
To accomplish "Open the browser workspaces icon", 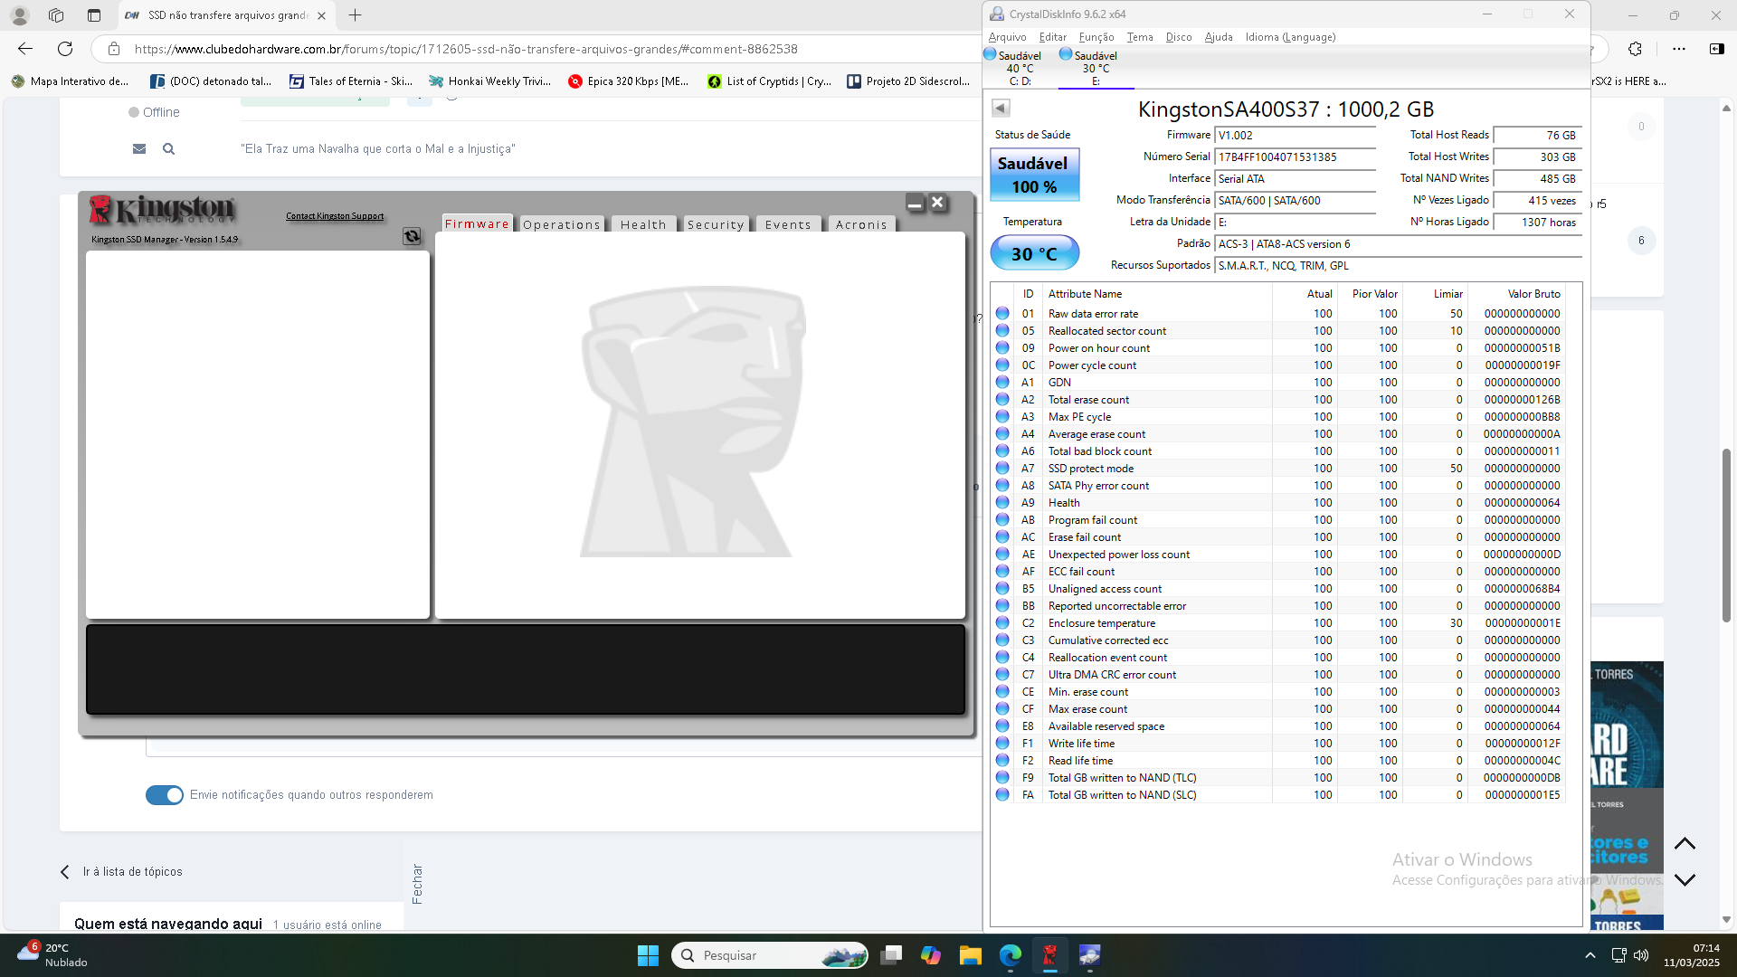I will click(56, 15).
